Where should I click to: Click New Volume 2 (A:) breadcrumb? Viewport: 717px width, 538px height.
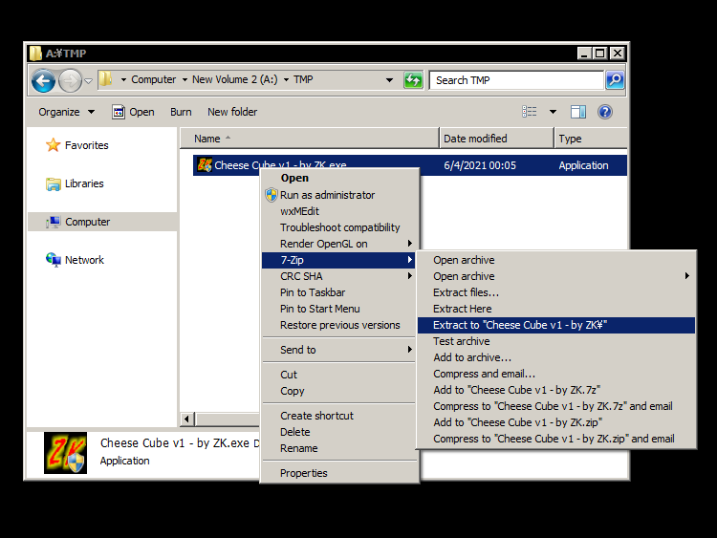pyautogui.click(x=234, y=79)
